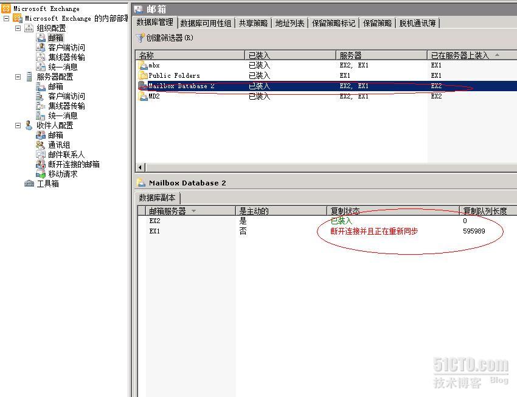Toggle sort on 邮箱服务器 column arrow
This screenshot has height=397, width=517.
[x=193, y=211]
